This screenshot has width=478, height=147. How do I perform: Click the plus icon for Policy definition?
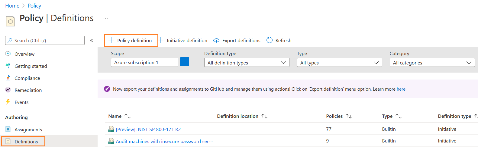(111, 40)
